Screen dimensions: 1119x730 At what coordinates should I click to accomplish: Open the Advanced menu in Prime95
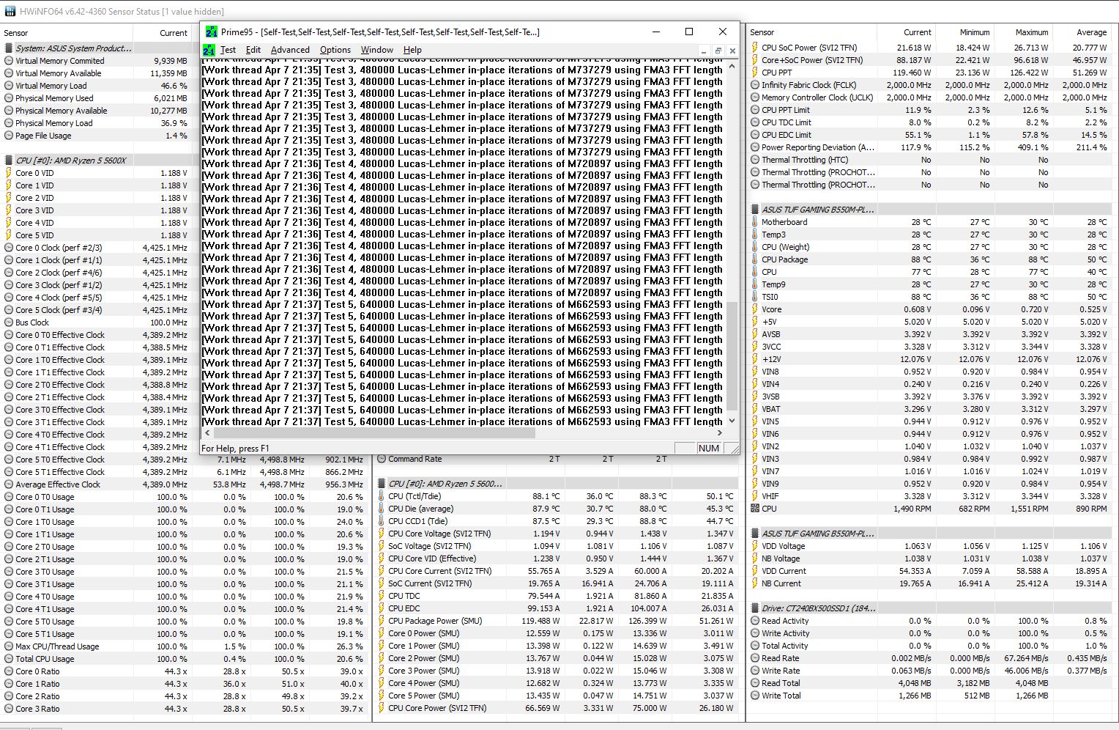(290, 50)
